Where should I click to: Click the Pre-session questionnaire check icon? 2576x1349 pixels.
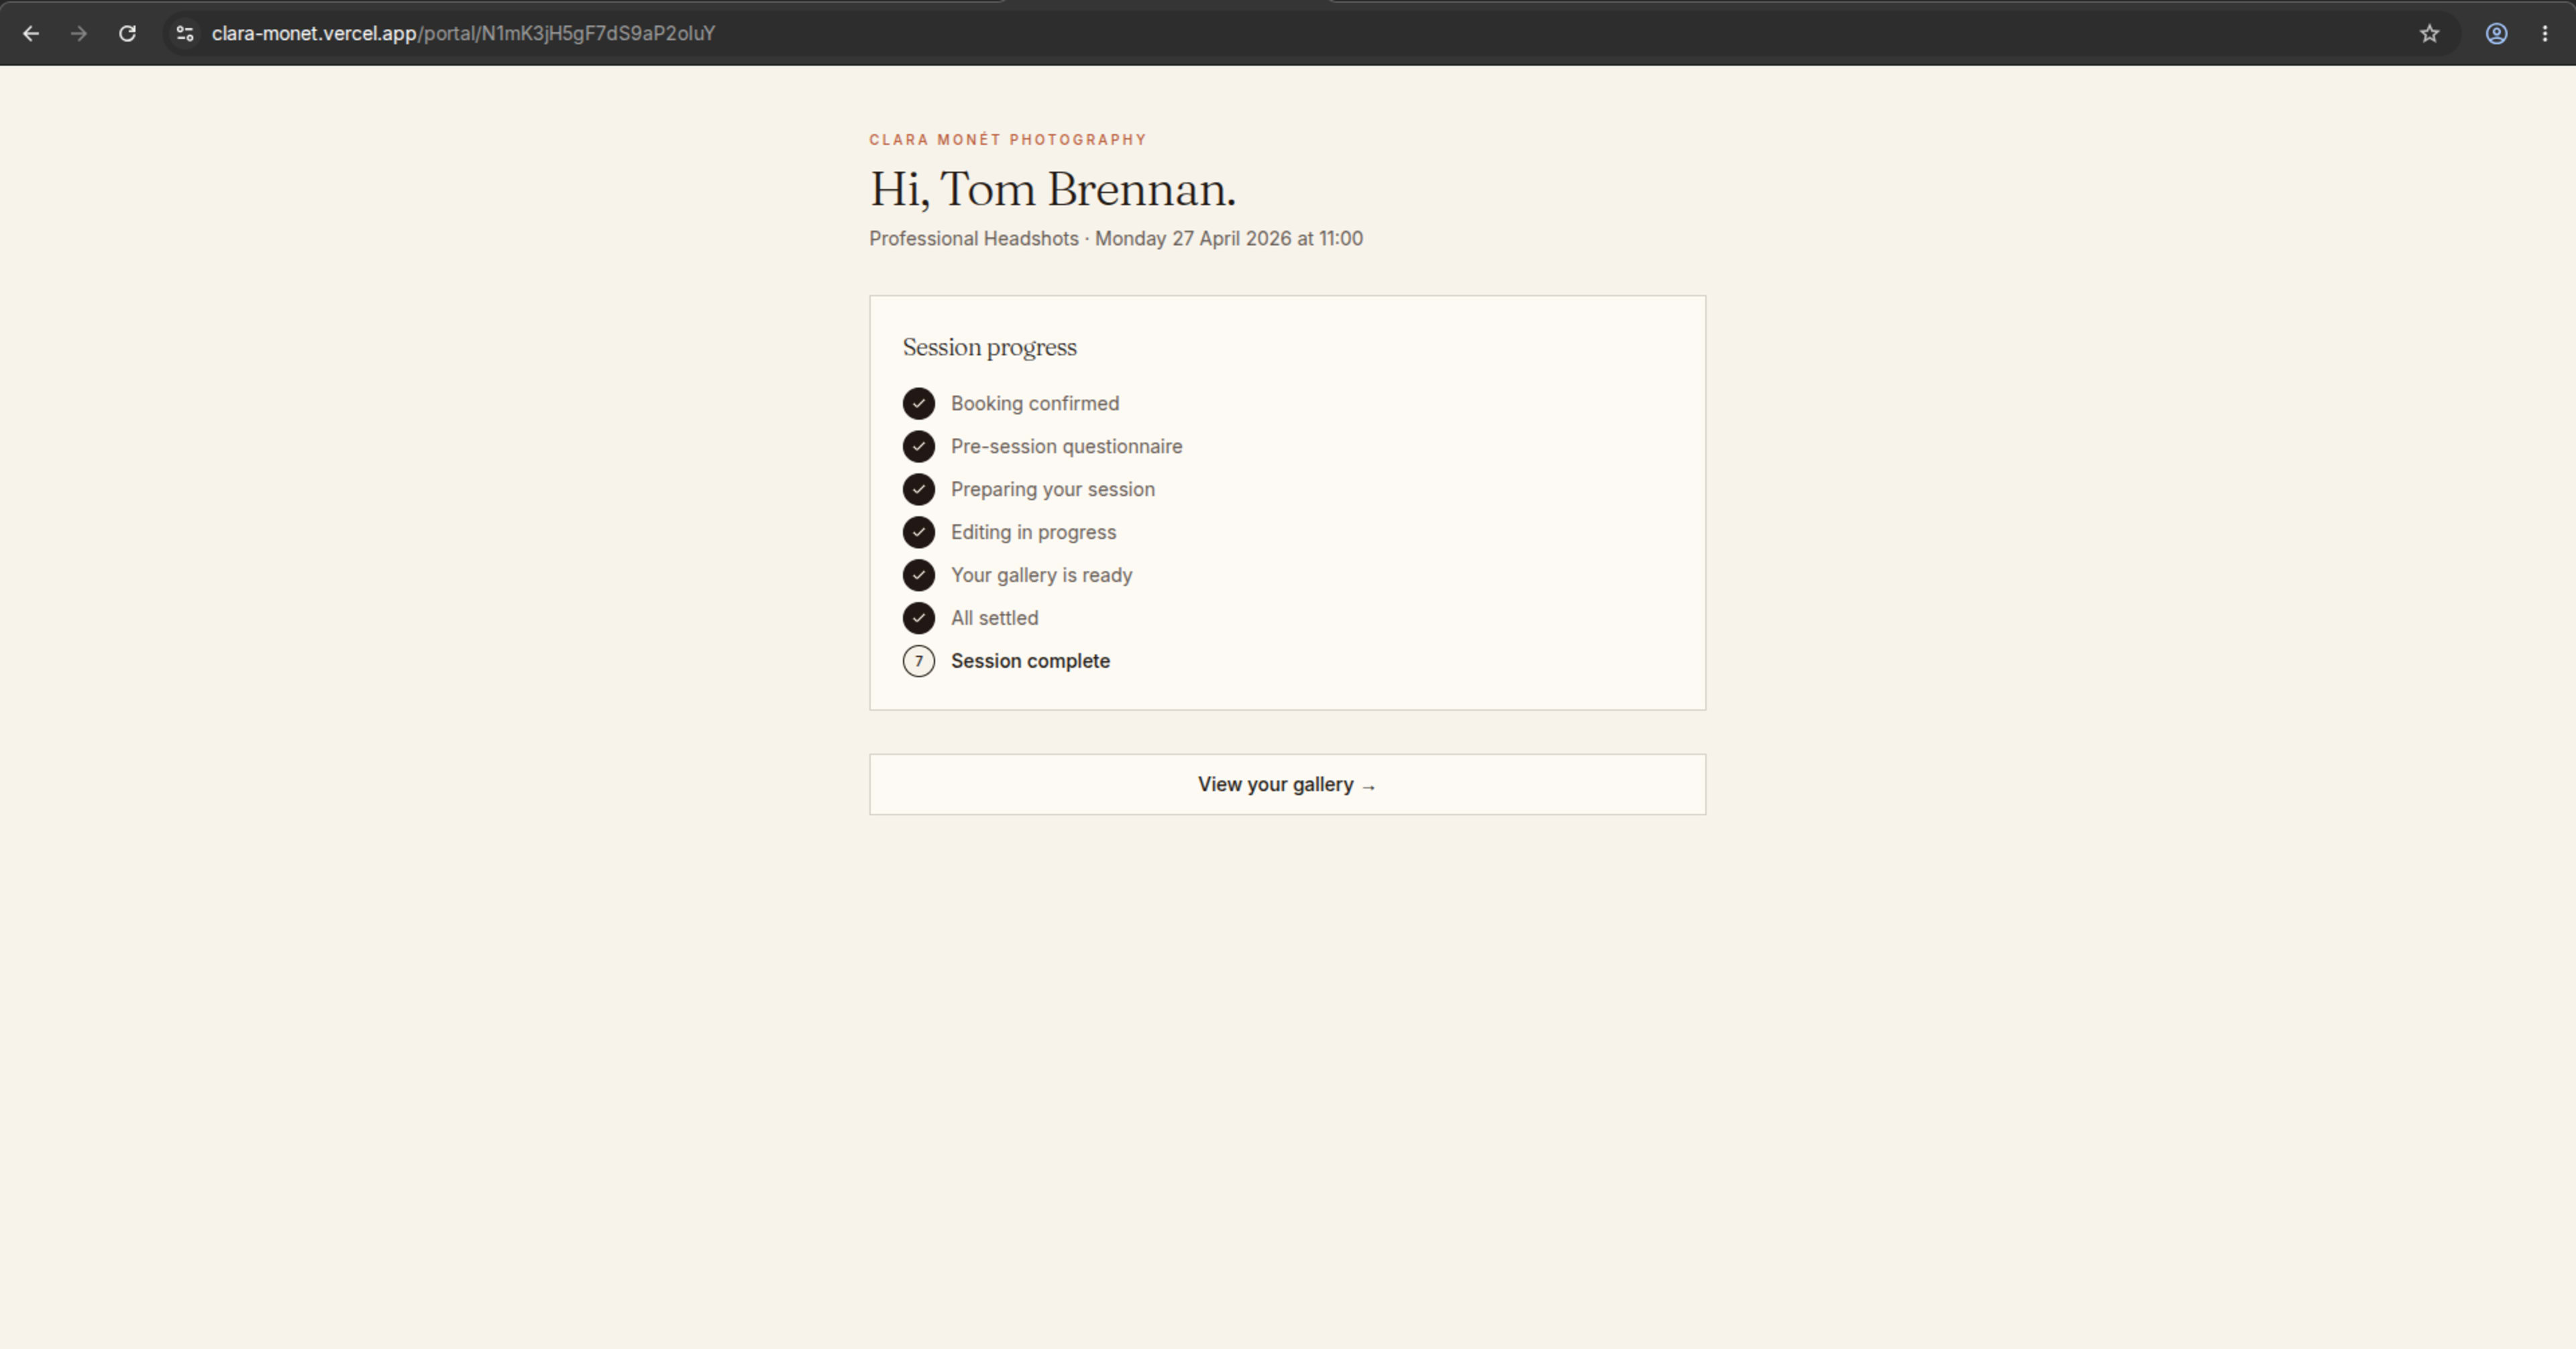click(919, 447)
